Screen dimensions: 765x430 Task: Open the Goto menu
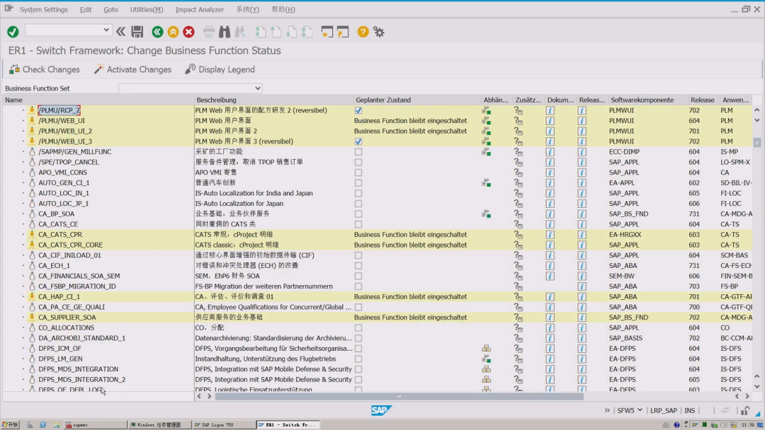coord(110,9)
